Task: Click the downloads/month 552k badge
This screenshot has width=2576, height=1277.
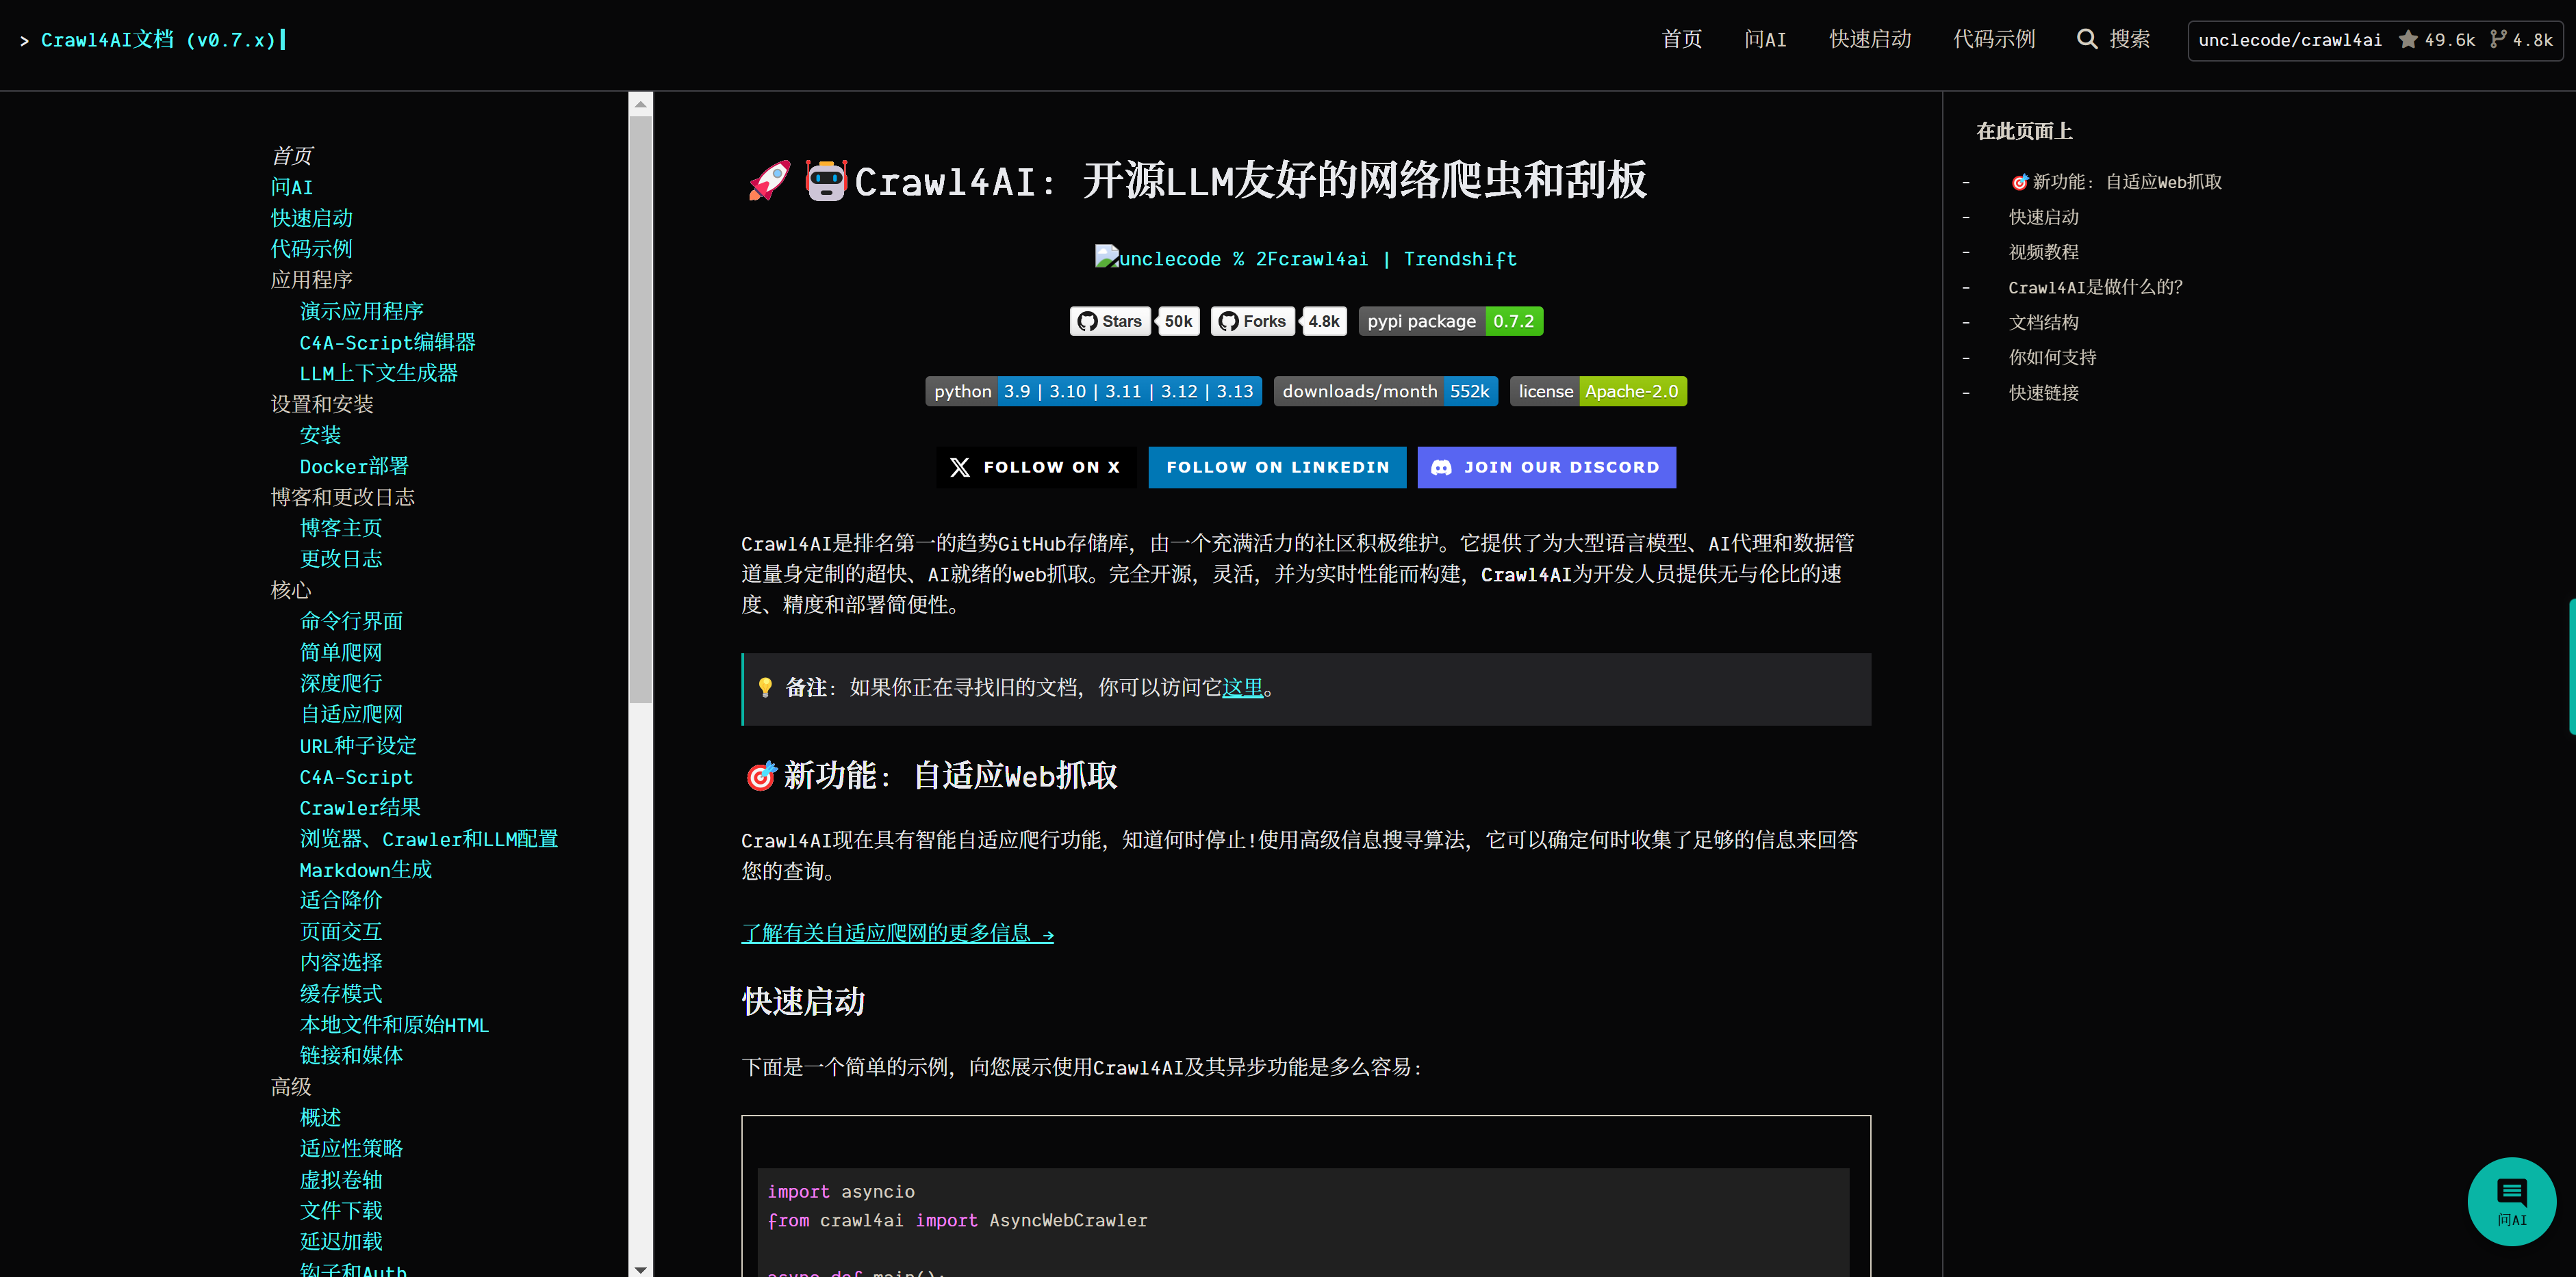Action: 1385,391
